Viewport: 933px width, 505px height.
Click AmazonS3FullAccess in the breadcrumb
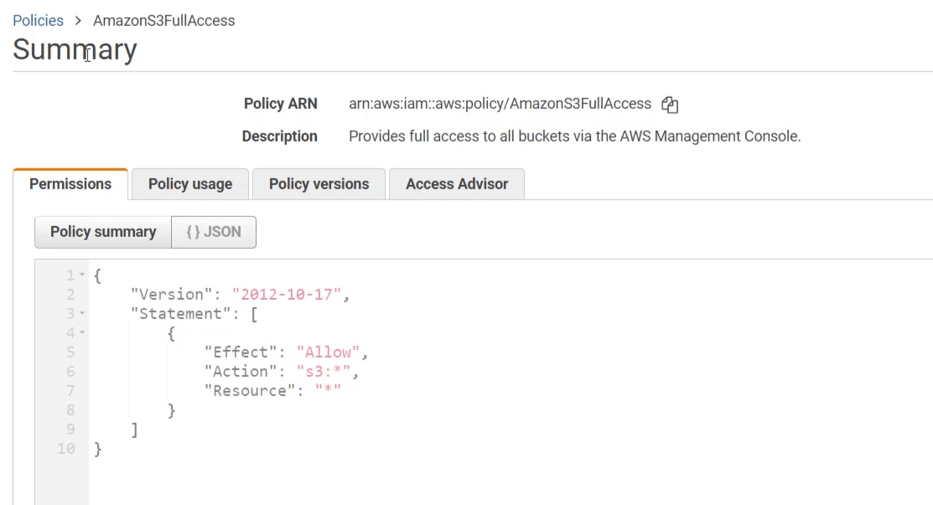click(163, 21)
